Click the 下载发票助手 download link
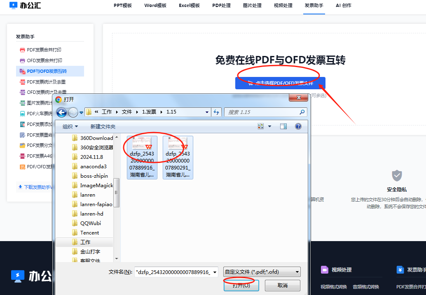The width and height of the screenshot is (426, 295). [x=35, y=187]
